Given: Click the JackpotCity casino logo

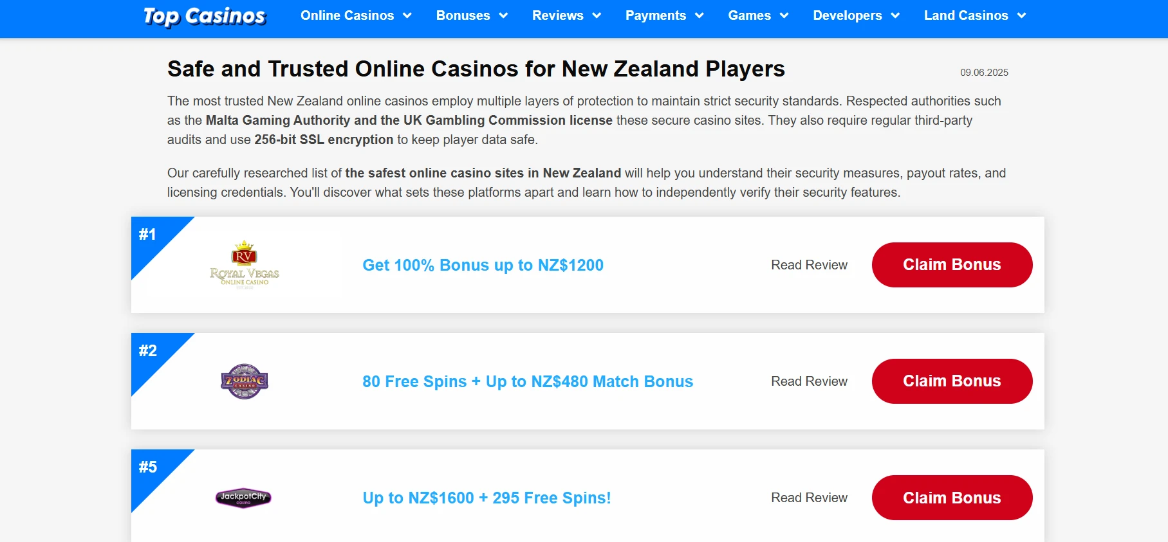Looking at the screenshot, I should tap(243, 498).
